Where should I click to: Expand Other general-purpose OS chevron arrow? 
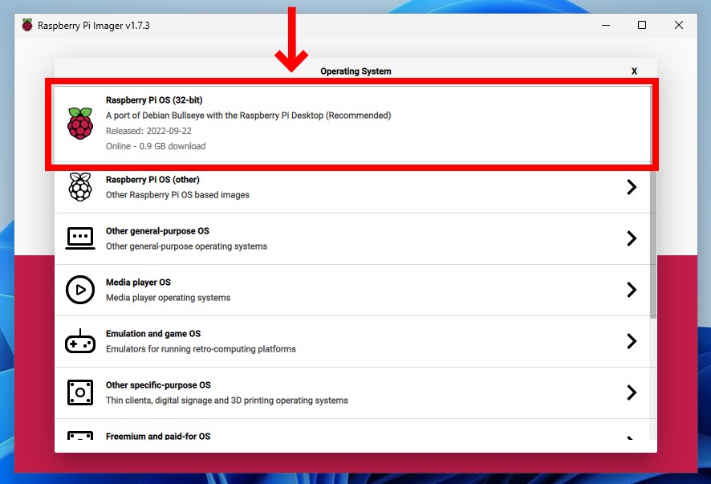[632, 238]
